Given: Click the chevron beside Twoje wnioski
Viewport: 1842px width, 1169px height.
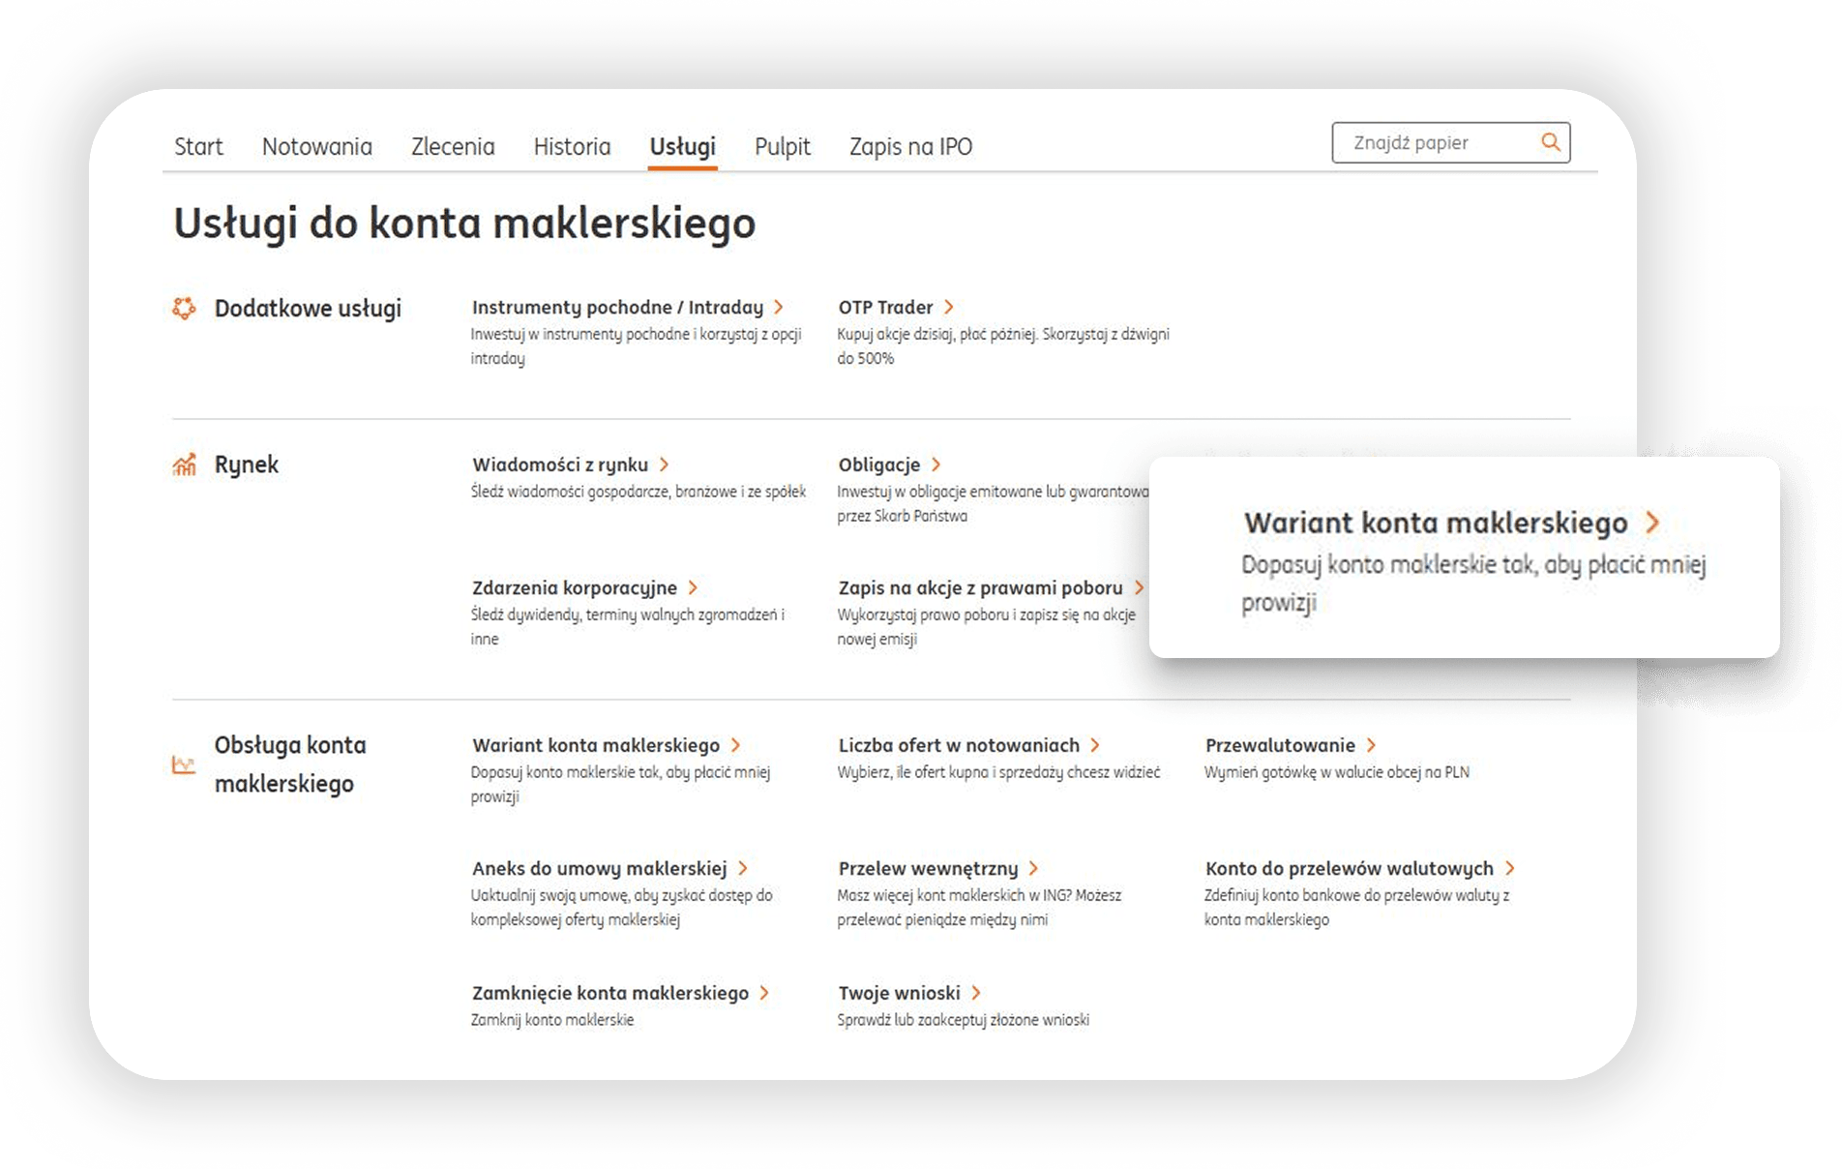Looking at the screenshot, I should [x=976, y=993].
